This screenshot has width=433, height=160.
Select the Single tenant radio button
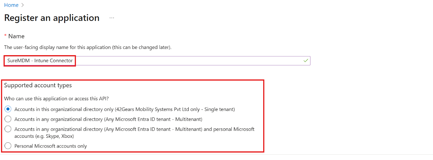(x=8, y=109)
